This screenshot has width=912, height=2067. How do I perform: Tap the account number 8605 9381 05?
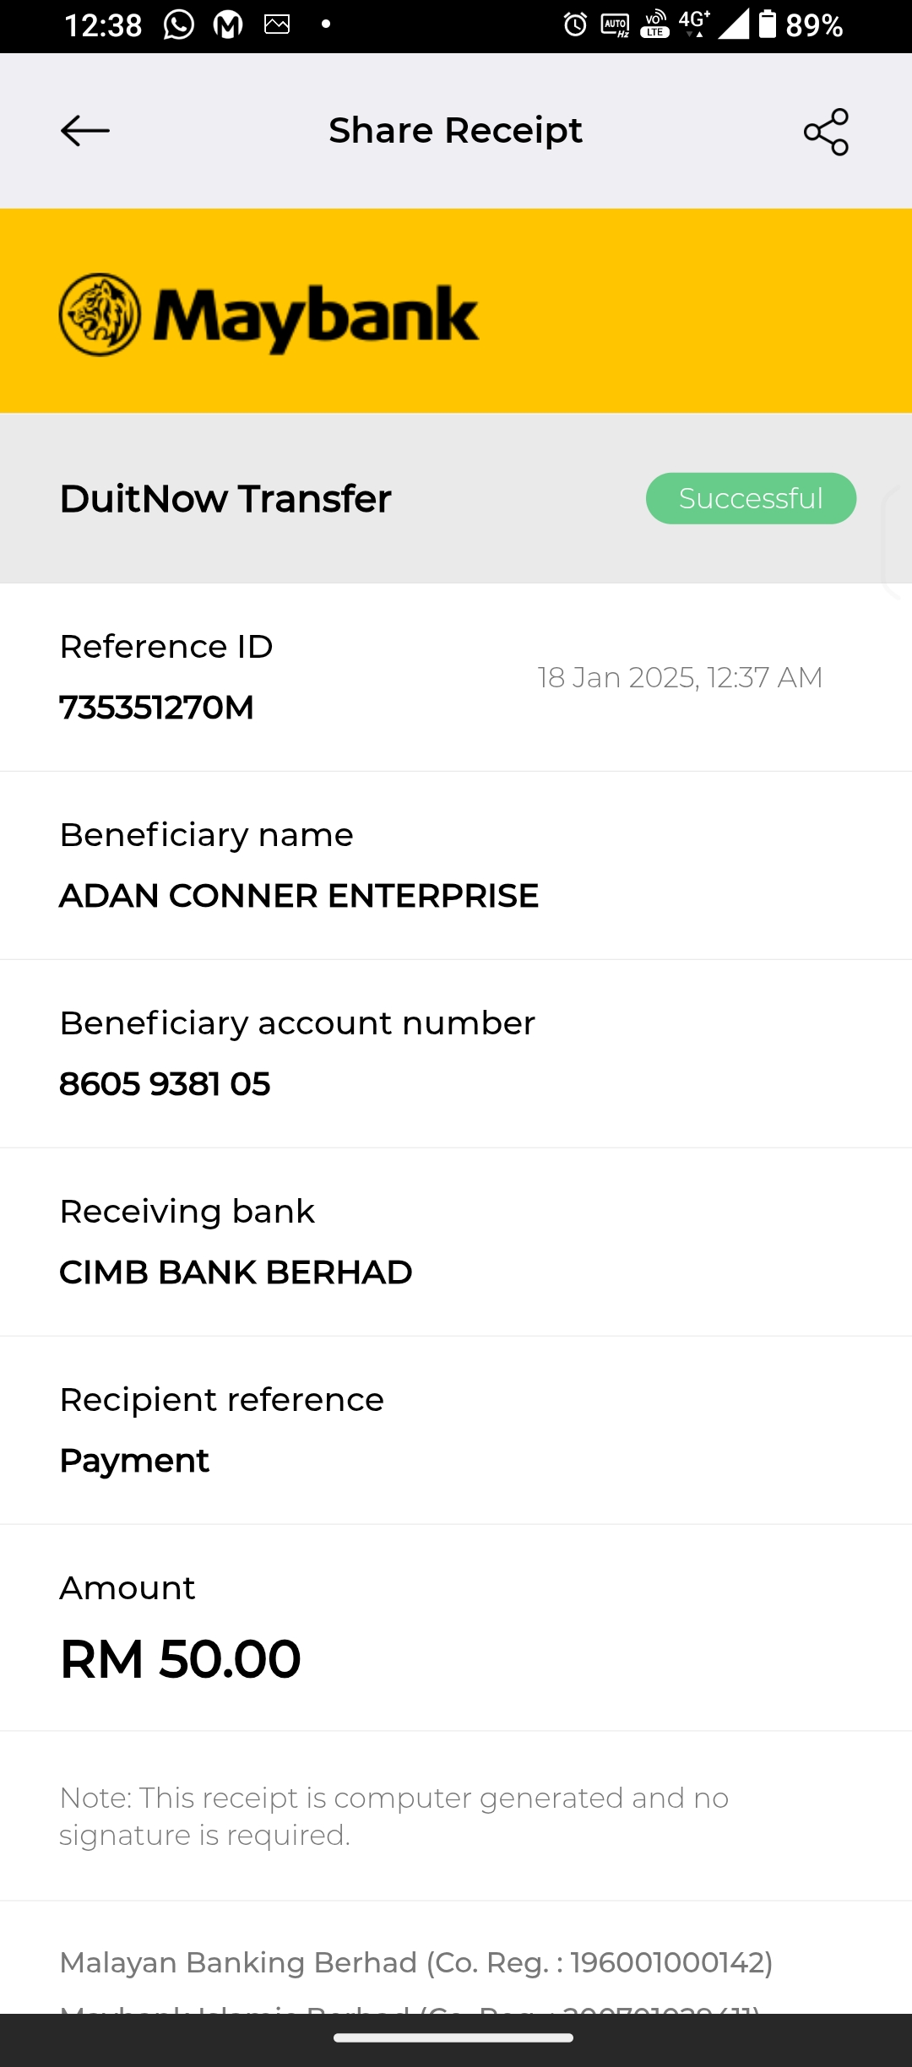[x=165, y=1084]
